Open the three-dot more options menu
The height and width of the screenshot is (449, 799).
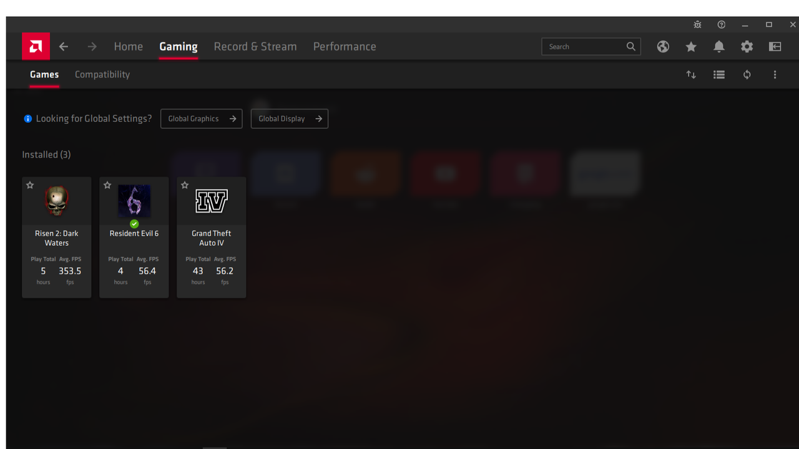pyautogui.click(x=775, y=75)
